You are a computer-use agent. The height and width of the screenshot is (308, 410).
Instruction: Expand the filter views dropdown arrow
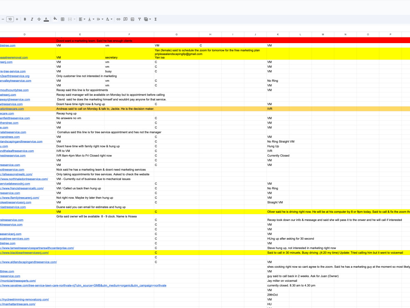150,19
